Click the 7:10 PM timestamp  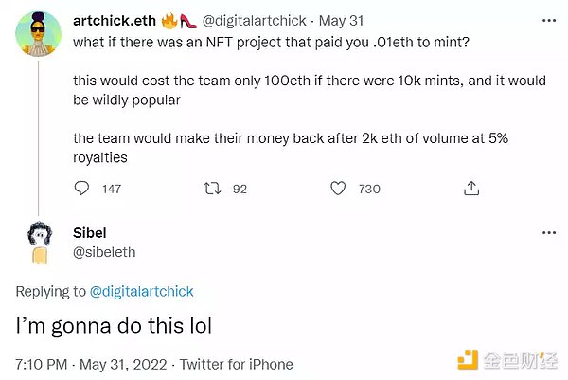[x=42, y=365]
